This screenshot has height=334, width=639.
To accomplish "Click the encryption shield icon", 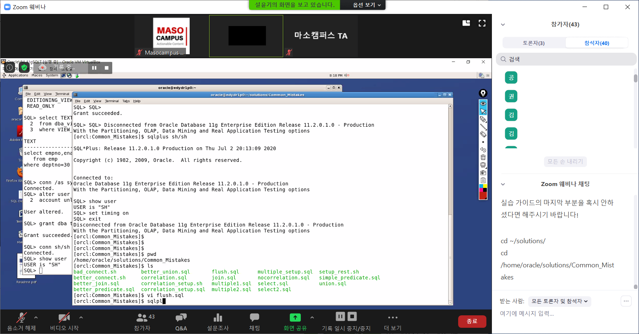I will [x=24, y=68].
